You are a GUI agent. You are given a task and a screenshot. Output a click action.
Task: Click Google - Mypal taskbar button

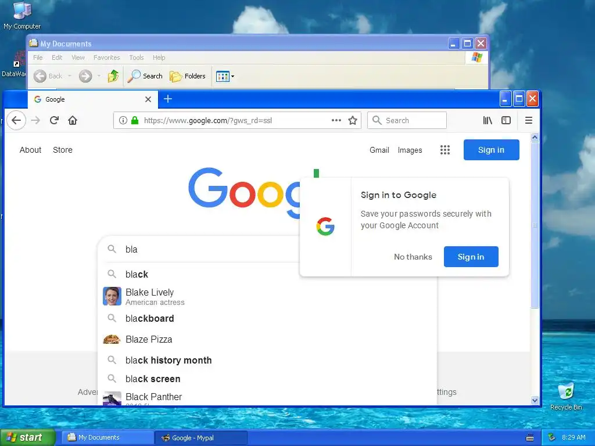201,438
